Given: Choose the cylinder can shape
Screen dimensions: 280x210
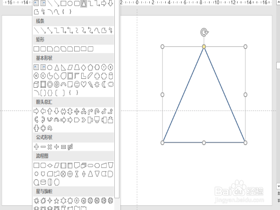Looking at the screenshot, I should (x=111, y=76).
